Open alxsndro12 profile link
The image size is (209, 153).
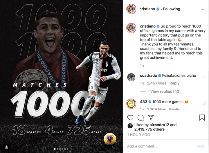coord(159,125)
